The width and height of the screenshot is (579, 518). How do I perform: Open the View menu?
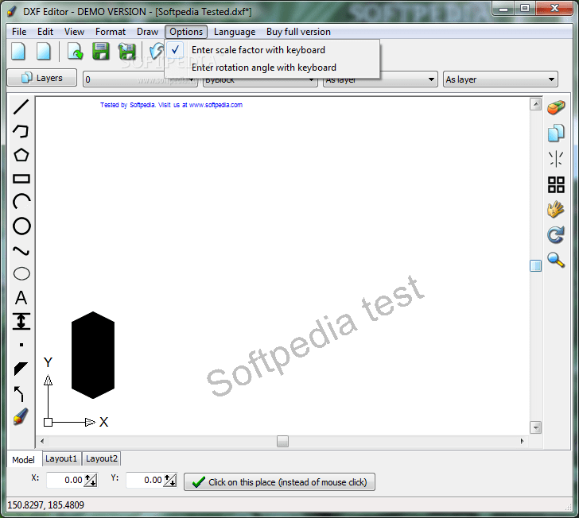[74, 32]
